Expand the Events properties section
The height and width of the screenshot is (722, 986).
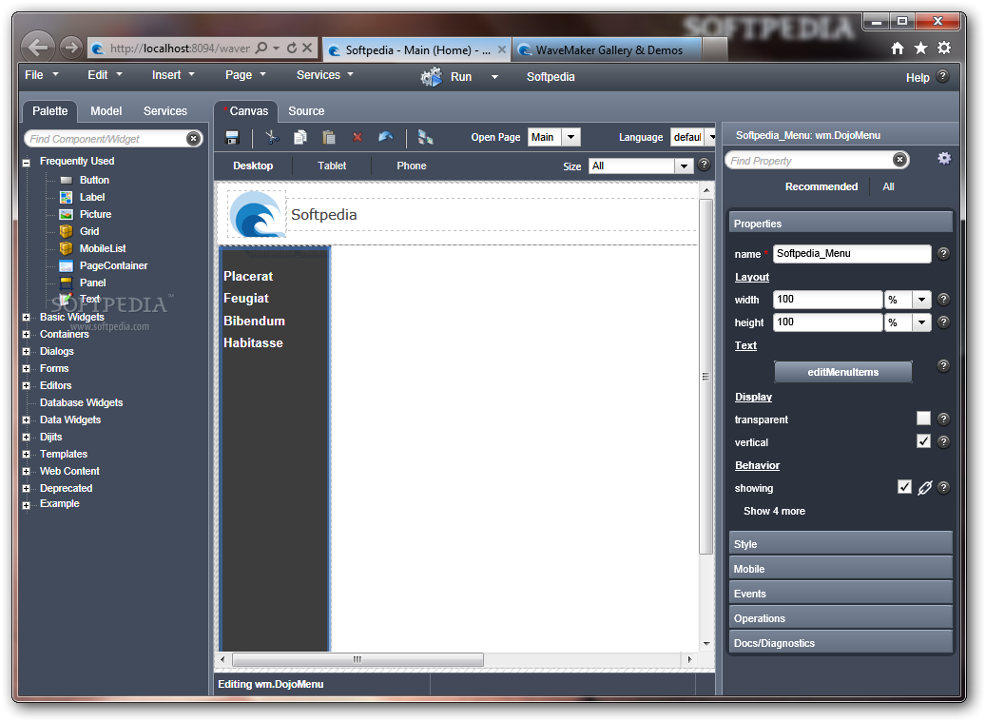click(841, 593)
